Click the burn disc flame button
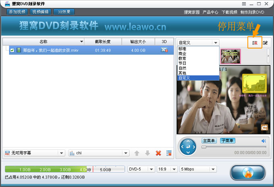 click(x=248, y=173)
